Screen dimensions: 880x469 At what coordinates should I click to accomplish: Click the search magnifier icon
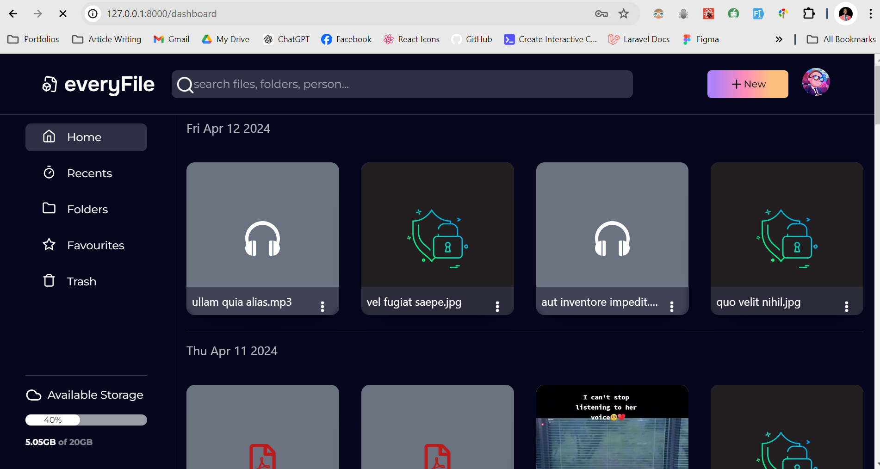tap(185, 85)
